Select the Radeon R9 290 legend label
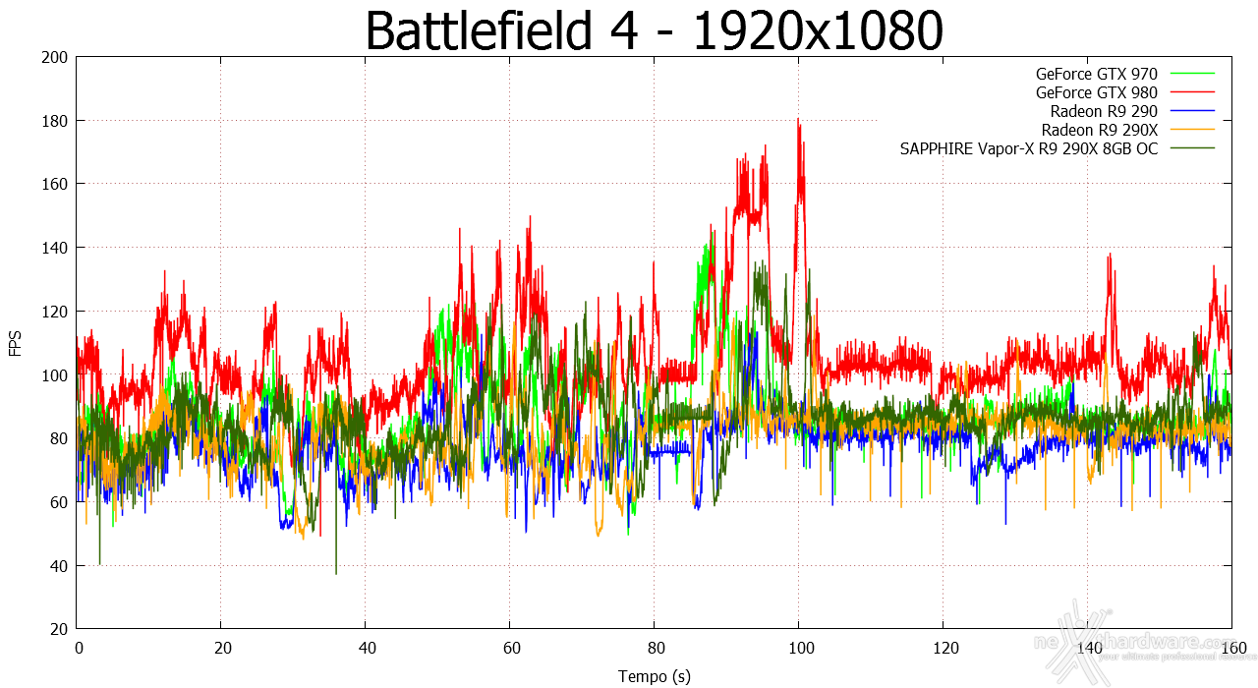The image size is (1258, 688). click(1105, 111)
